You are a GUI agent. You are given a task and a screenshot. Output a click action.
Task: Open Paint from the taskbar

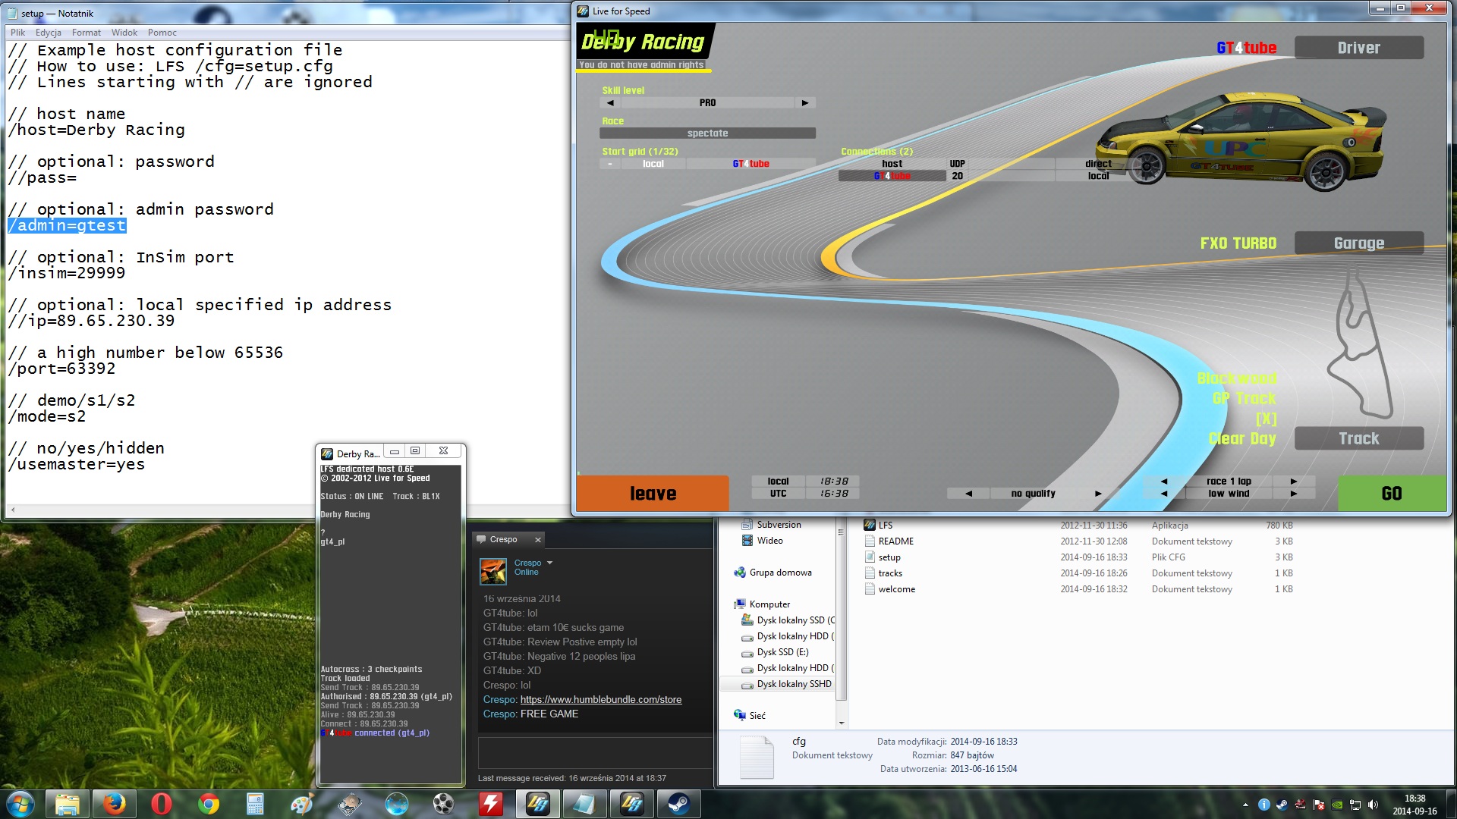pyautogui.click(x=303, y=804)
